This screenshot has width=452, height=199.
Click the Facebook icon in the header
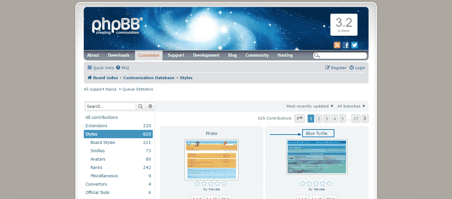(345, 45)
